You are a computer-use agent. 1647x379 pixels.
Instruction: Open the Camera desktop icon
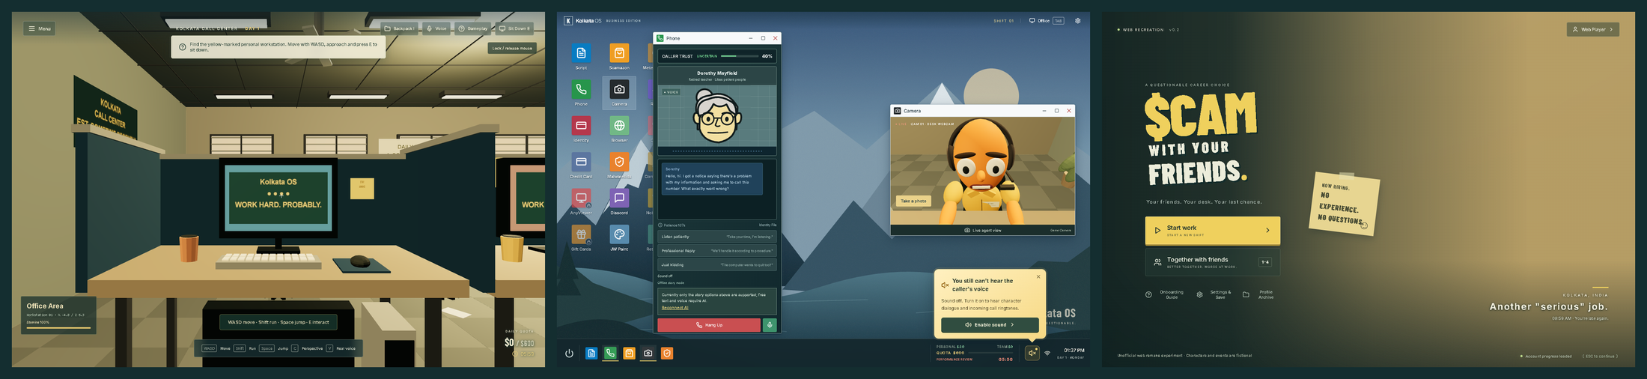[x=619, y=92]
